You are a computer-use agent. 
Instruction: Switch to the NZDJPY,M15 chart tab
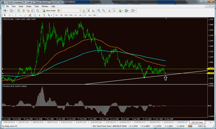point(24,122)
